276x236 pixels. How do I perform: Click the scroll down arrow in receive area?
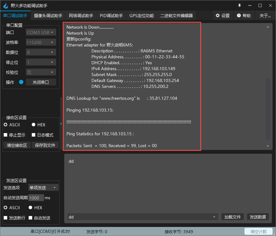(268, 146)
